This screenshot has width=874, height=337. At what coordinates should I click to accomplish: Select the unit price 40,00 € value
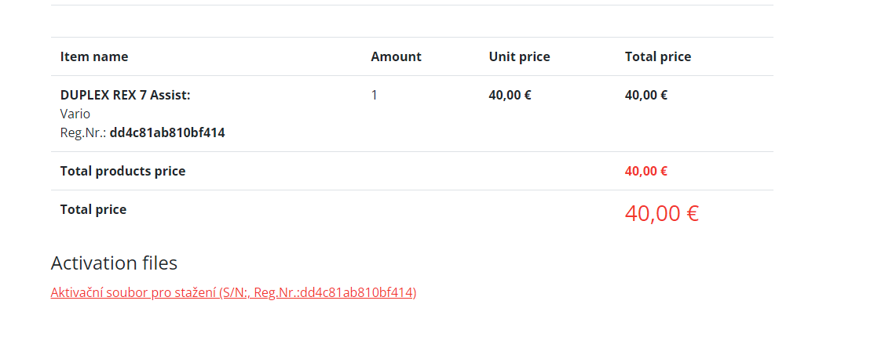[x=510, y=95]
